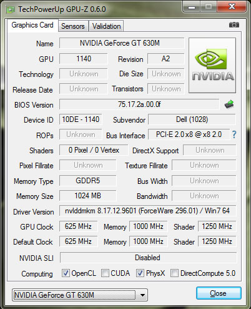Toggle the CUDA checkbox
The image size is (251, 309).
point(105,273)
